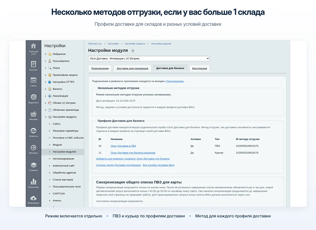Screen dimensions: 316x230
Task: Collapse the Настройки продукта tree node
Action: tap(45, 117)
